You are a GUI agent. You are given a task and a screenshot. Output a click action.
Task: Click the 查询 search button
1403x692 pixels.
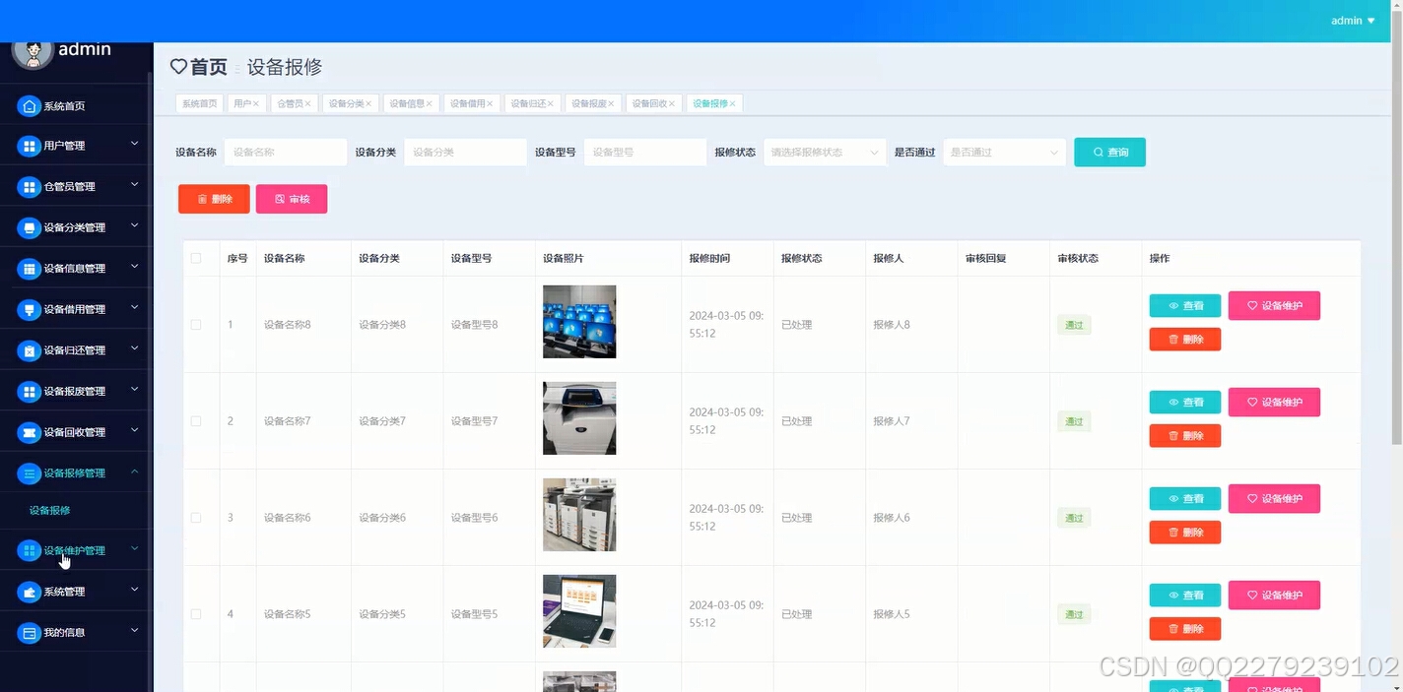(1109, 152)
